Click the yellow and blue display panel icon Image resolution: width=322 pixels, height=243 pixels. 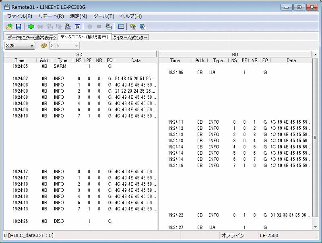(x=121, y=27)
